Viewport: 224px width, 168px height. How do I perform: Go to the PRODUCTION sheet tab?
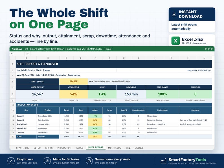click(64, 148)
